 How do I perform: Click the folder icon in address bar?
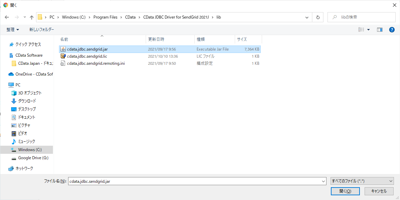pos(40,17)
